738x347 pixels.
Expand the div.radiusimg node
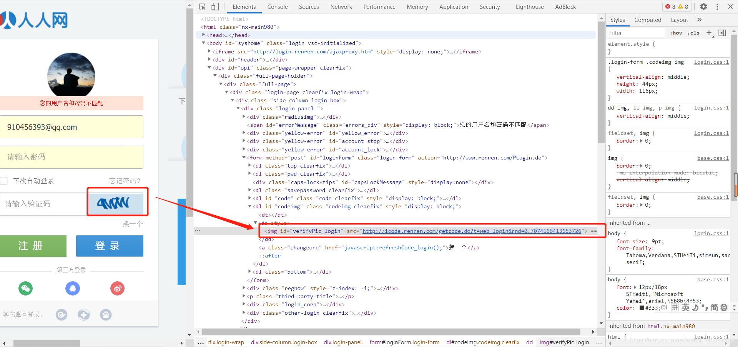click(x=244, y=116)
